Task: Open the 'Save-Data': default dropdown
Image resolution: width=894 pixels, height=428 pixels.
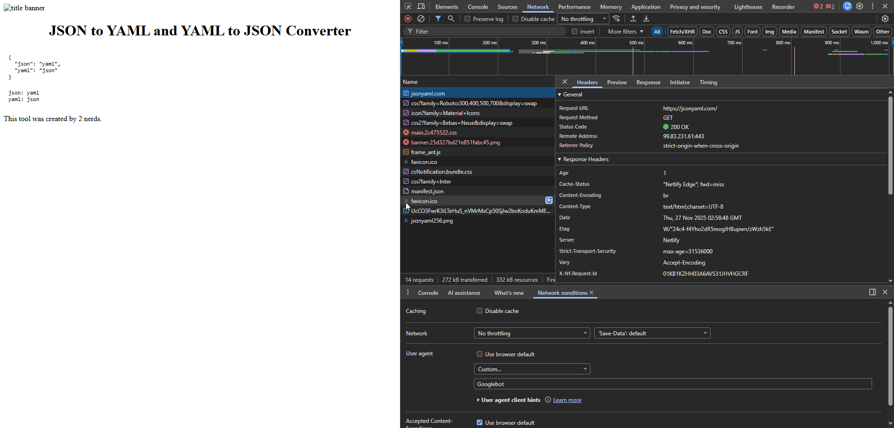Action: (652, 333)
